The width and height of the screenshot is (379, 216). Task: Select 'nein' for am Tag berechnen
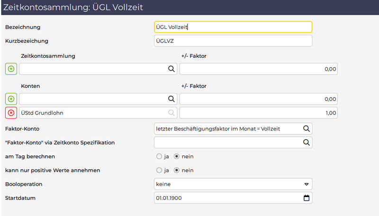[177, 156]
